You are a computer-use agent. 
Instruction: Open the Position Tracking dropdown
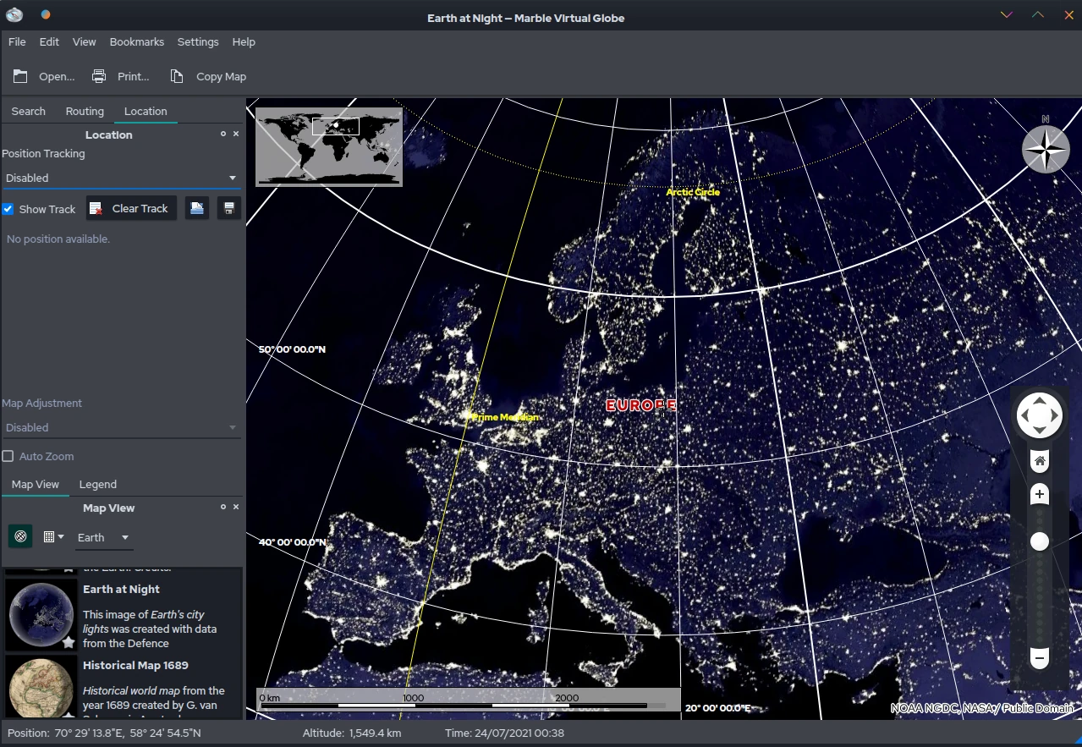[121, 178]
